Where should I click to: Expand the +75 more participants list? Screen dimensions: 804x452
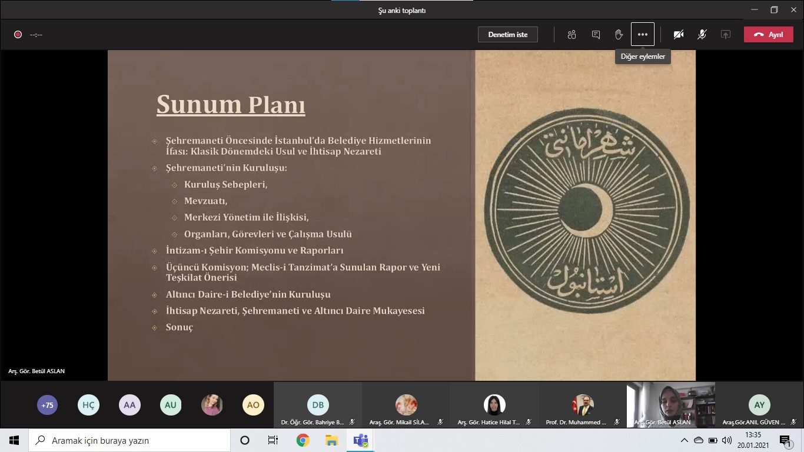(x=47, y=405)
